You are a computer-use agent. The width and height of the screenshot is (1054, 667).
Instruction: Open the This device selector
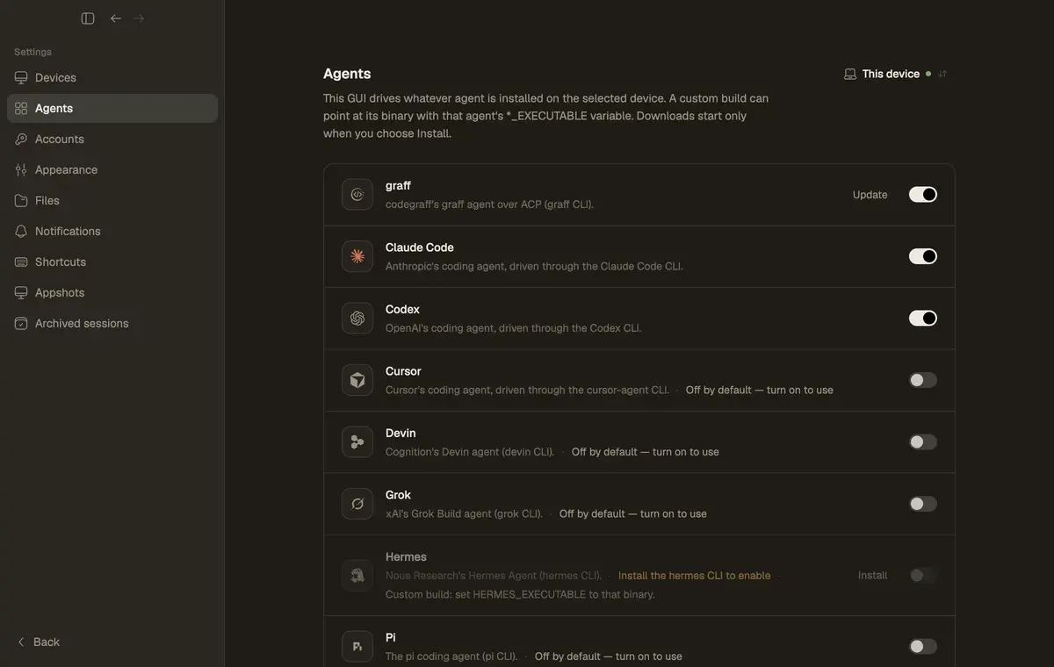tap(896, 74)
